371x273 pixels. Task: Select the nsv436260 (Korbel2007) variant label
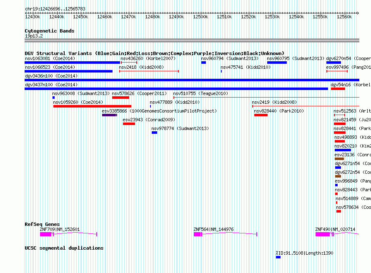tap(148, 58)
